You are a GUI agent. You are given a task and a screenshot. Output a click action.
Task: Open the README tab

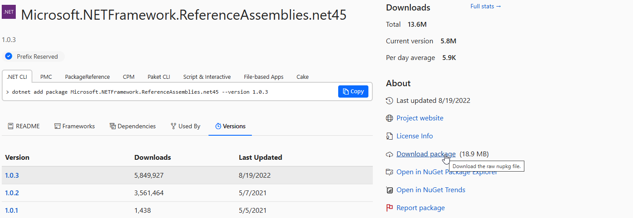coord(24,126)
